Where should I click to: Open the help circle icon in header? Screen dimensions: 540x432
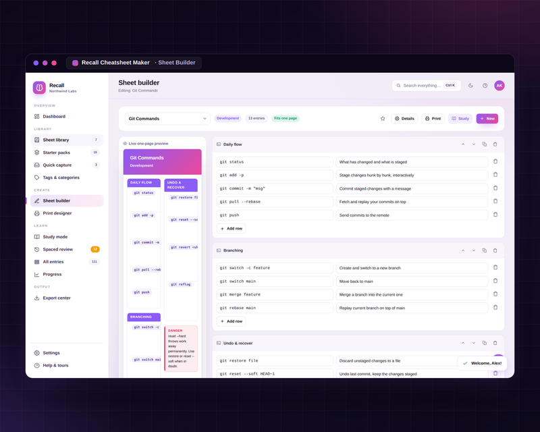tap(485, 86)
